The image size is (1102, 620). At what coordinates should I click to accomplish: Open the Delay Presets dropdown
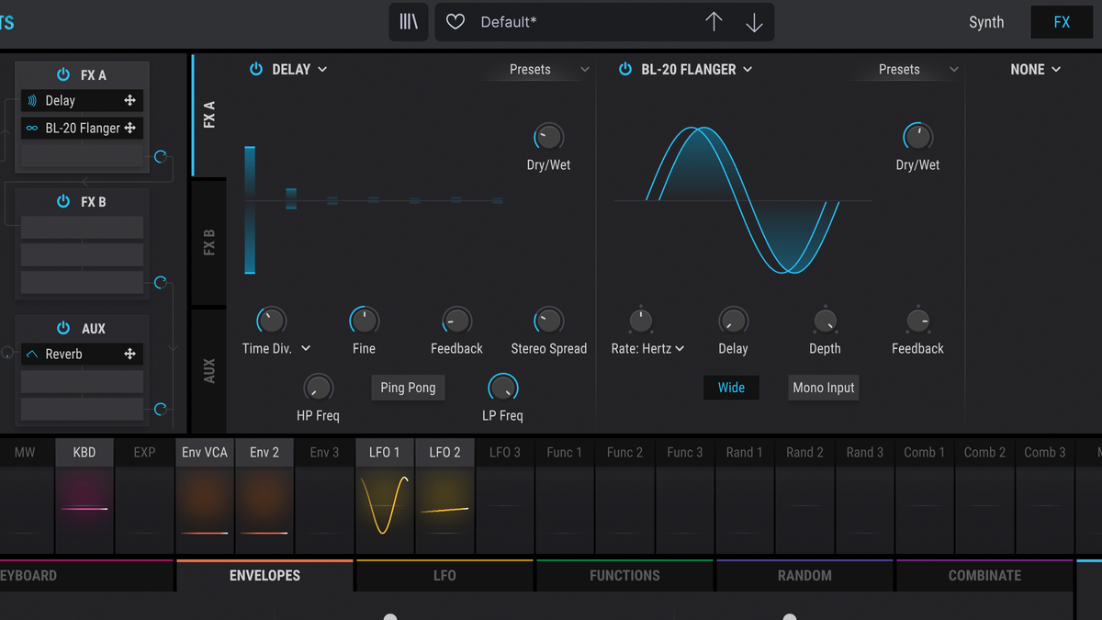pyautogui.click(x=546, y=69)
